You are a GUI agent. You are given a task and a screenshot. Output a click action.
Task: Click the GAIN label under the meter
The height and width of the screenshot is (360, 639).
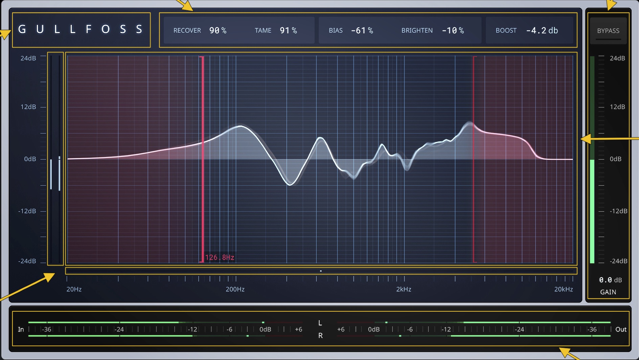click(x=608, y=292)
